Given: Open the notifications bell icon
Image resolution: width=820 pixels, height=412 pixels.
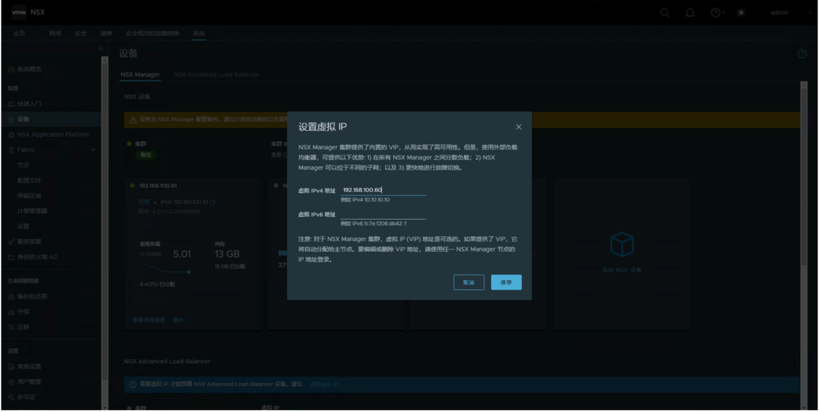Looking at the screenshot, I should click(x=690, y=12).
